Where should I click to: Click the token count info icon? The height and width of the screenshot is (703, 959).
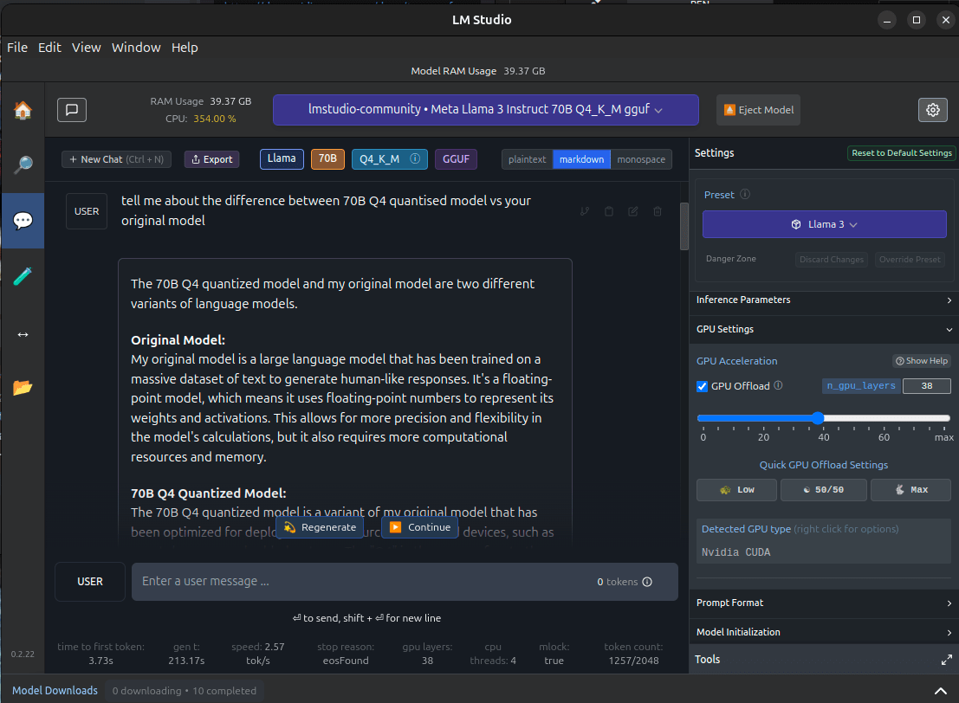coord(647,582)
